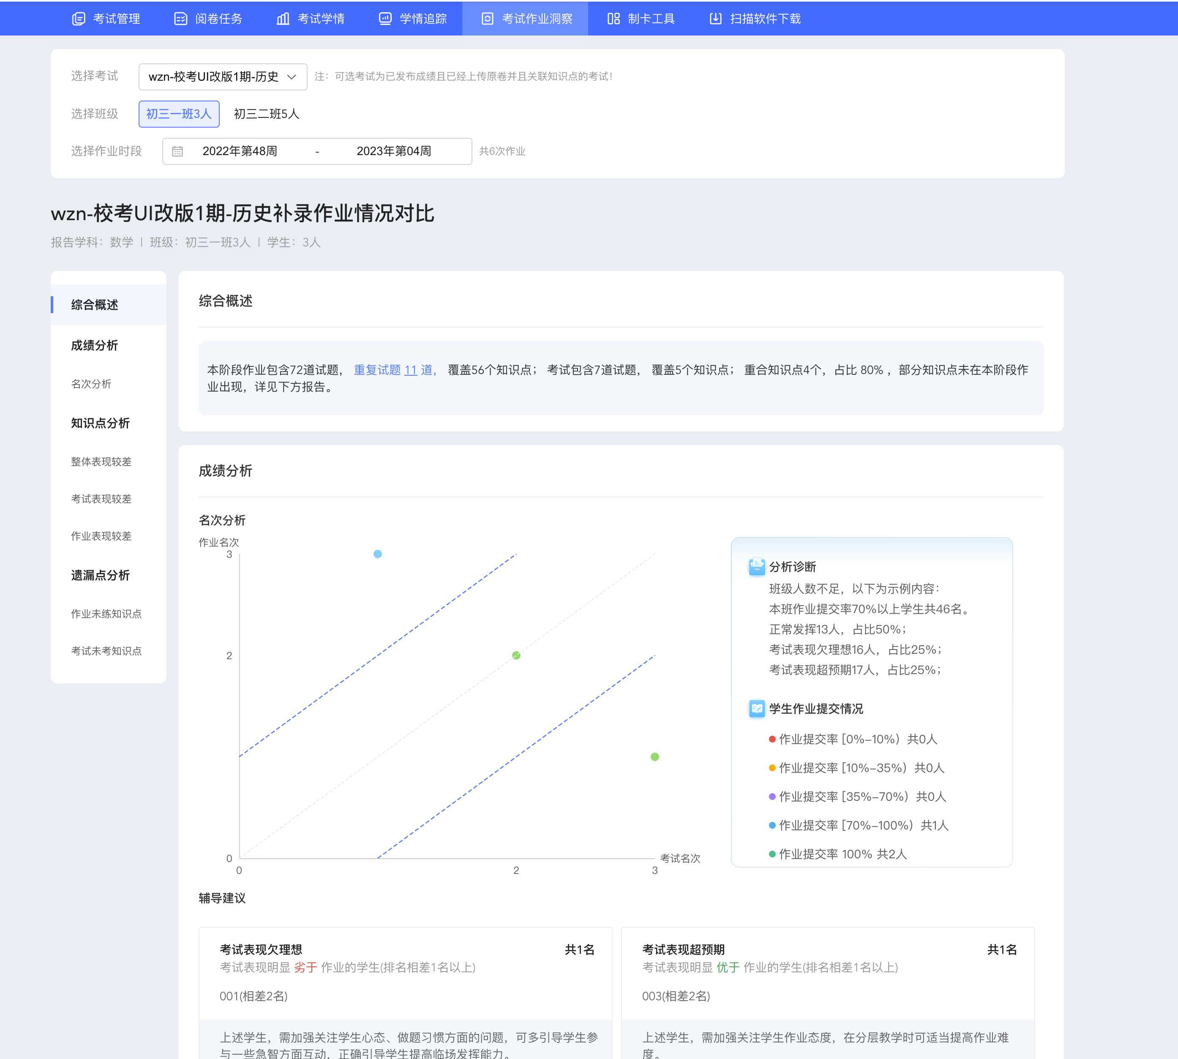1178x1059 pixels.
Task: Click student entry 001(相差2名)
Action: 254,996
